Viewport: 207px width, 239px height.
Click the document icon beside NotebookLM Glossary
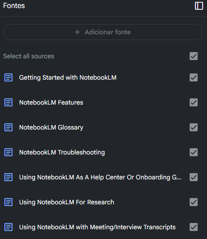[8, 127]
